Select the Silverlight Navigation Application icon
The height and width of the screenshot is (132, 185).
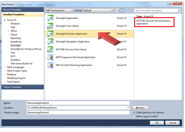click(50, 42)
